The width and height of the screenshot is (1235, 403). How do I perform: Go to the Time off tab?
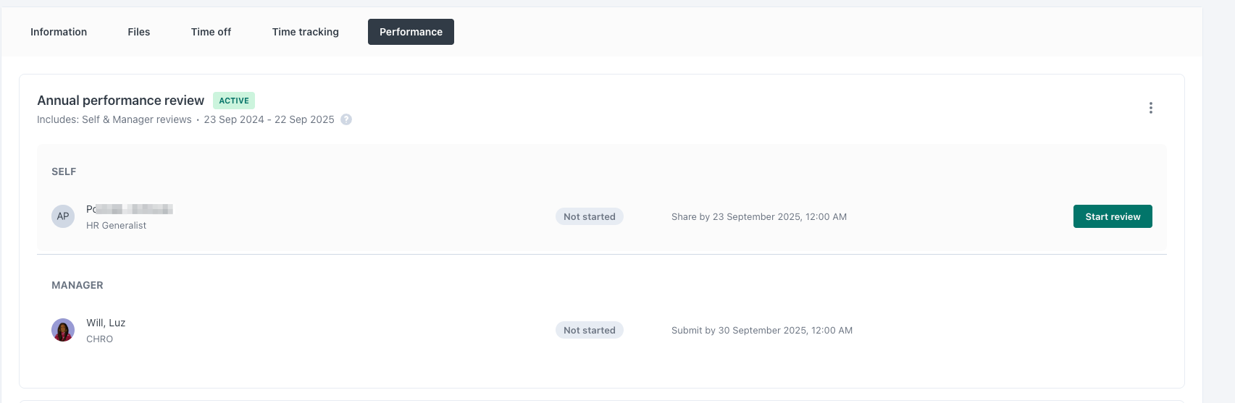point(211,32)
